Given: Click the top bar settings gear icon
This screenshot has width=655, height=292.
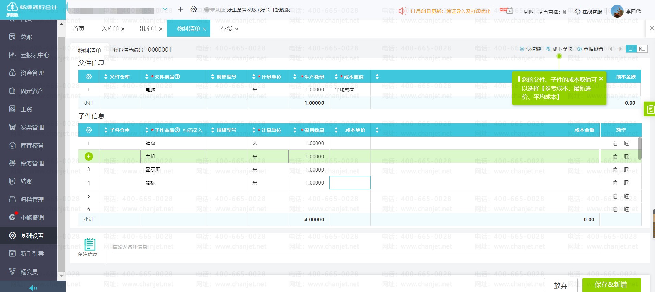Looking at the screenshot, I should coord(194,10).
